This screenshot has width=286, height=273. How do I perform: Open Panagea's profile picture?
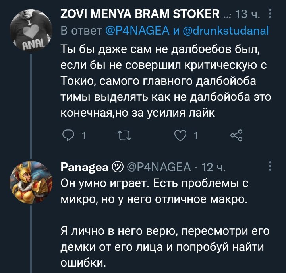coord(31,181)
